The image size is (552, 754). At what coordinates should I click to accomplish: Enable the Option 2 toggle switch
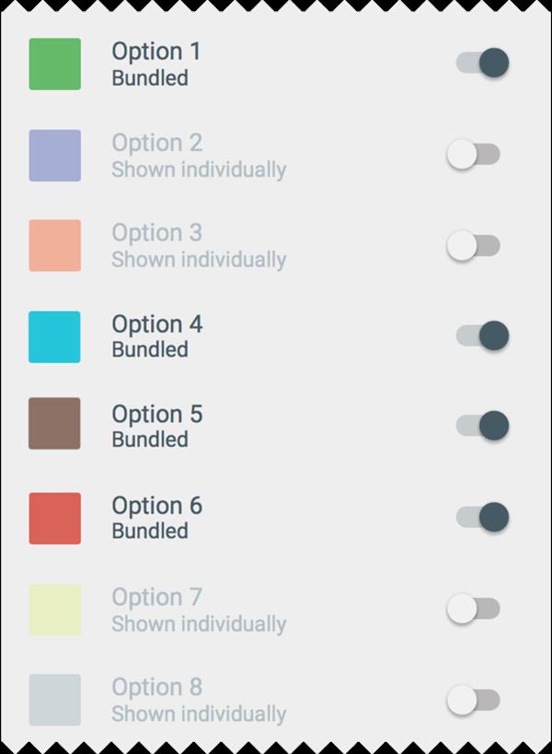473,154
